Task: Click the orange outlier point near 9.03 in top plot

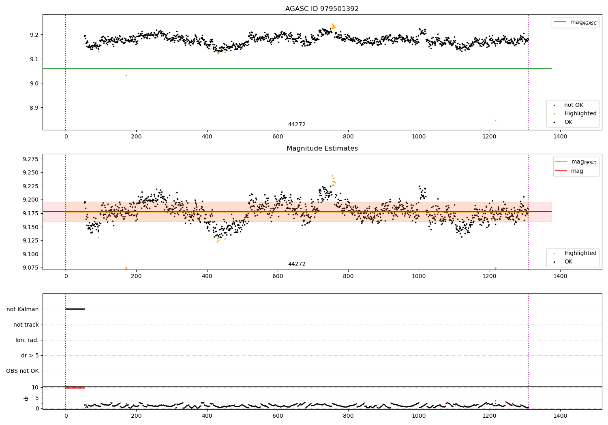Action: coord(126,75)
